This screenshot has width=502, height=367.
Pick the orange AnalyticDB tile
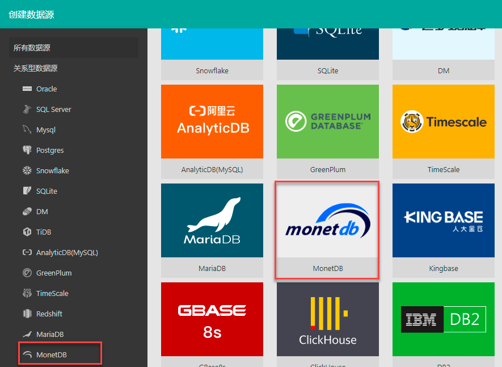point(212,122)
